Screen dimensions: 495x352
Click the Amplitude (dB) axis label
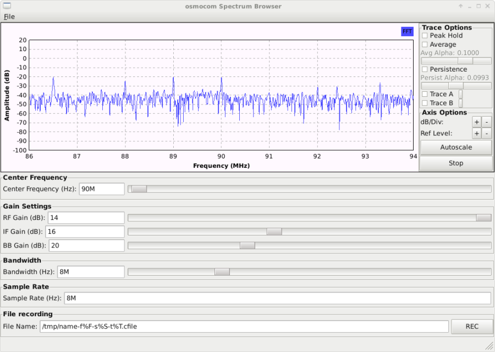click(x=7, y=95)
